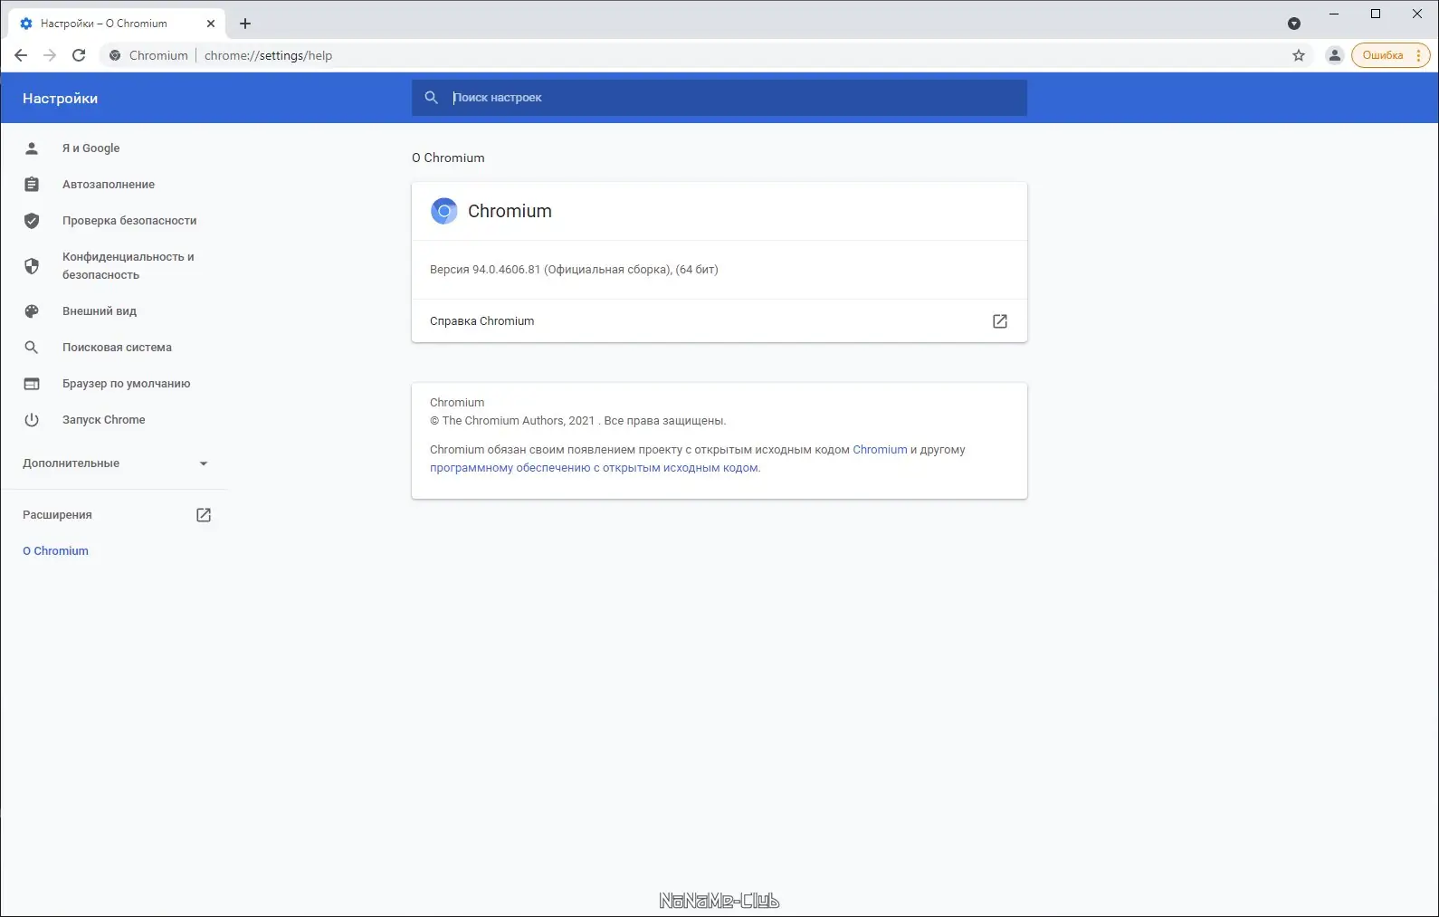Click the Chromium site info icon in address bar

[x=115, y=55]
